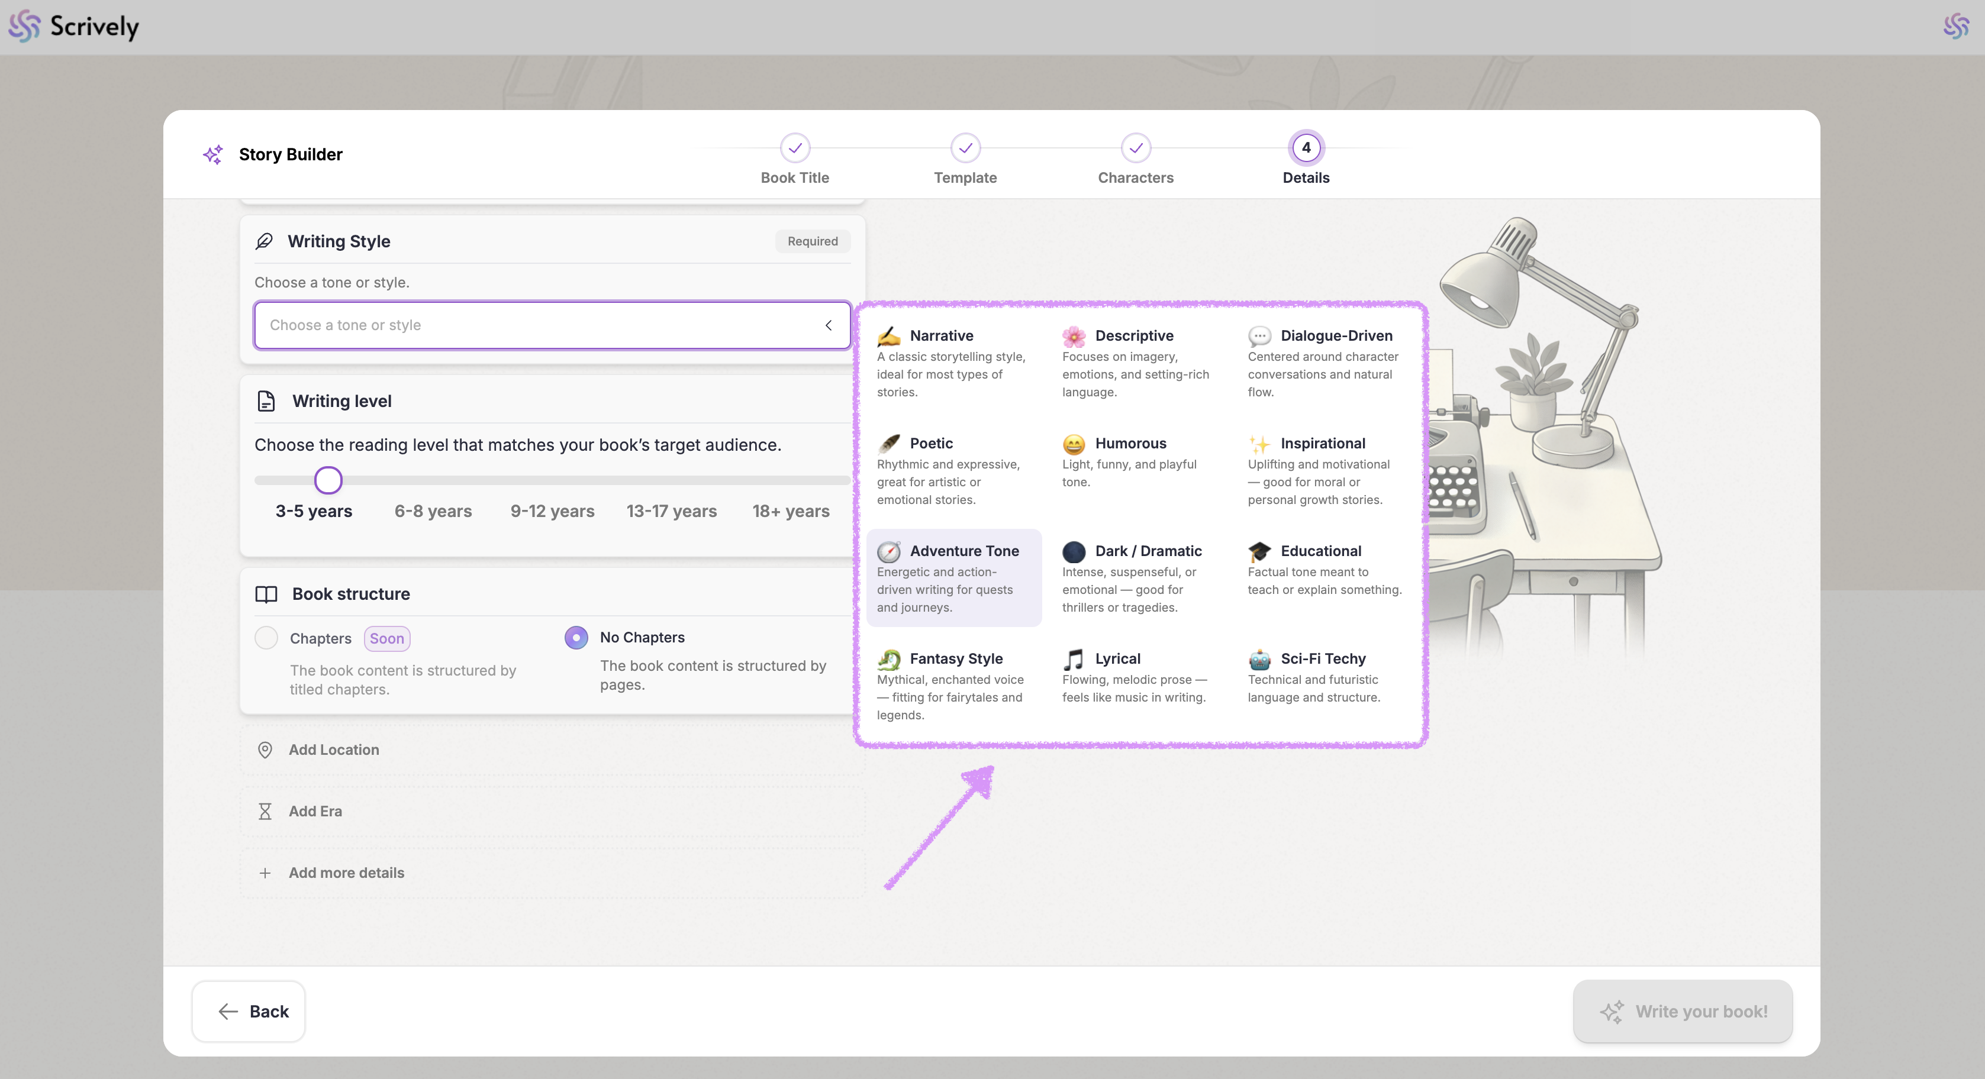This screenshot has height=1079, width=1985.
Task: Expand the Add Era section
Action: pos(315,811)
